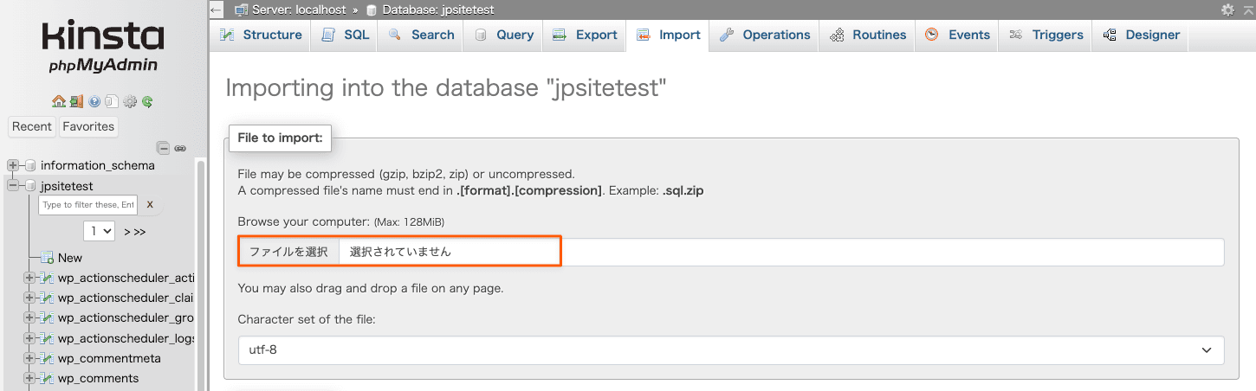Open jpsitetest database in tree
The image size is (1256, 391).
pos(67,186)
